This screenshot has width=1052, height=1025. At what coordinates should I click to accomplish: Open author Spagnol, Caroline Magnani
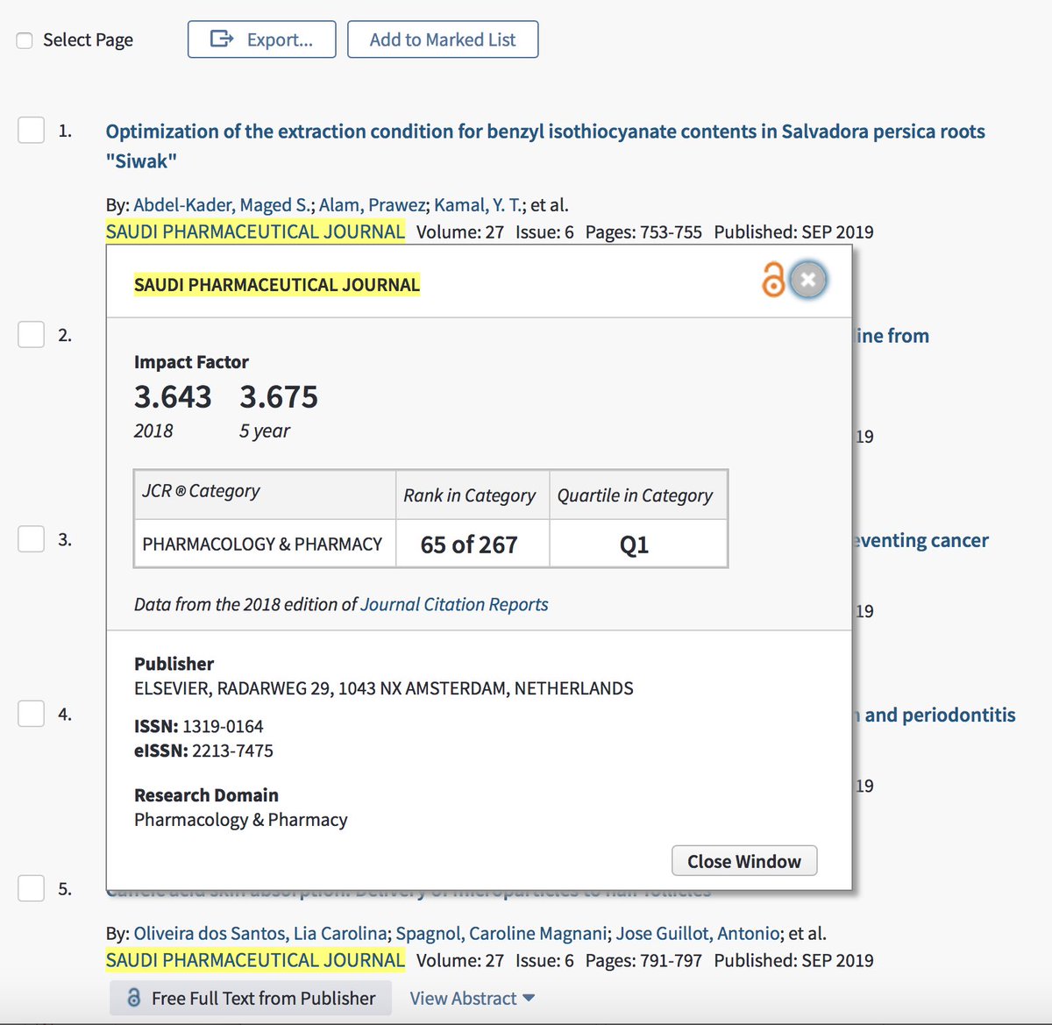click(x=501, y=933)
